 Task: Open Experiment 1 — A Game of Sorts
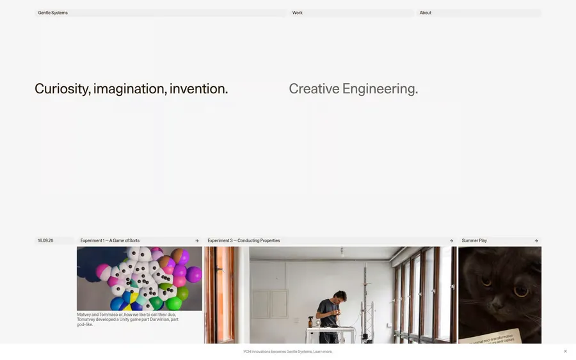[110, 241]
